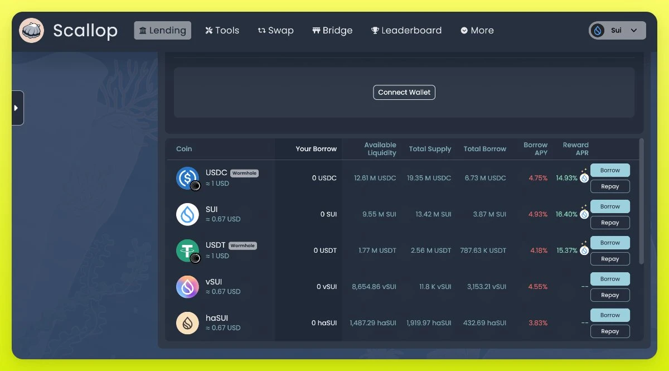Viewport: 669px width, 371px height.
Task: Click the reward token icon in USDT row
Action: click(584, 250)
